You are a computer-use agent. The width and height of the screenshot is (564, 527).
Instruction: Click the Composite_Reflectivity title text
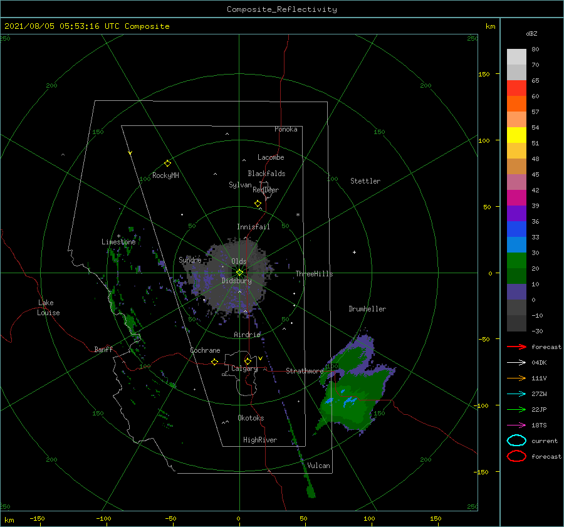(281, 9)
